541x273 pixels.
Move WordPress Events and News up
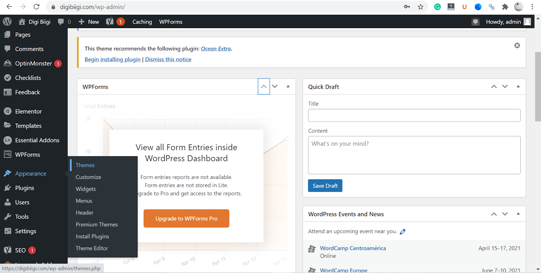pyautogui.click(x=494, y=214)
